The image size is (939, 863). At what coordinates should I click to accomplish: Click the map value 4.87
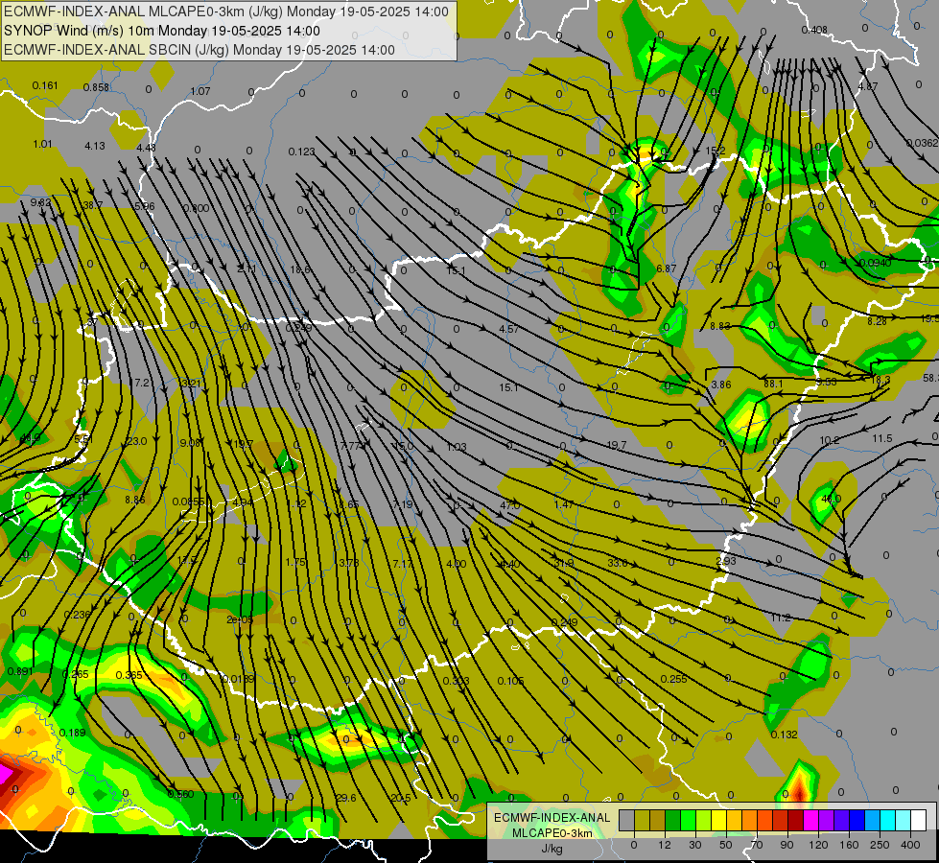[867, 87]
